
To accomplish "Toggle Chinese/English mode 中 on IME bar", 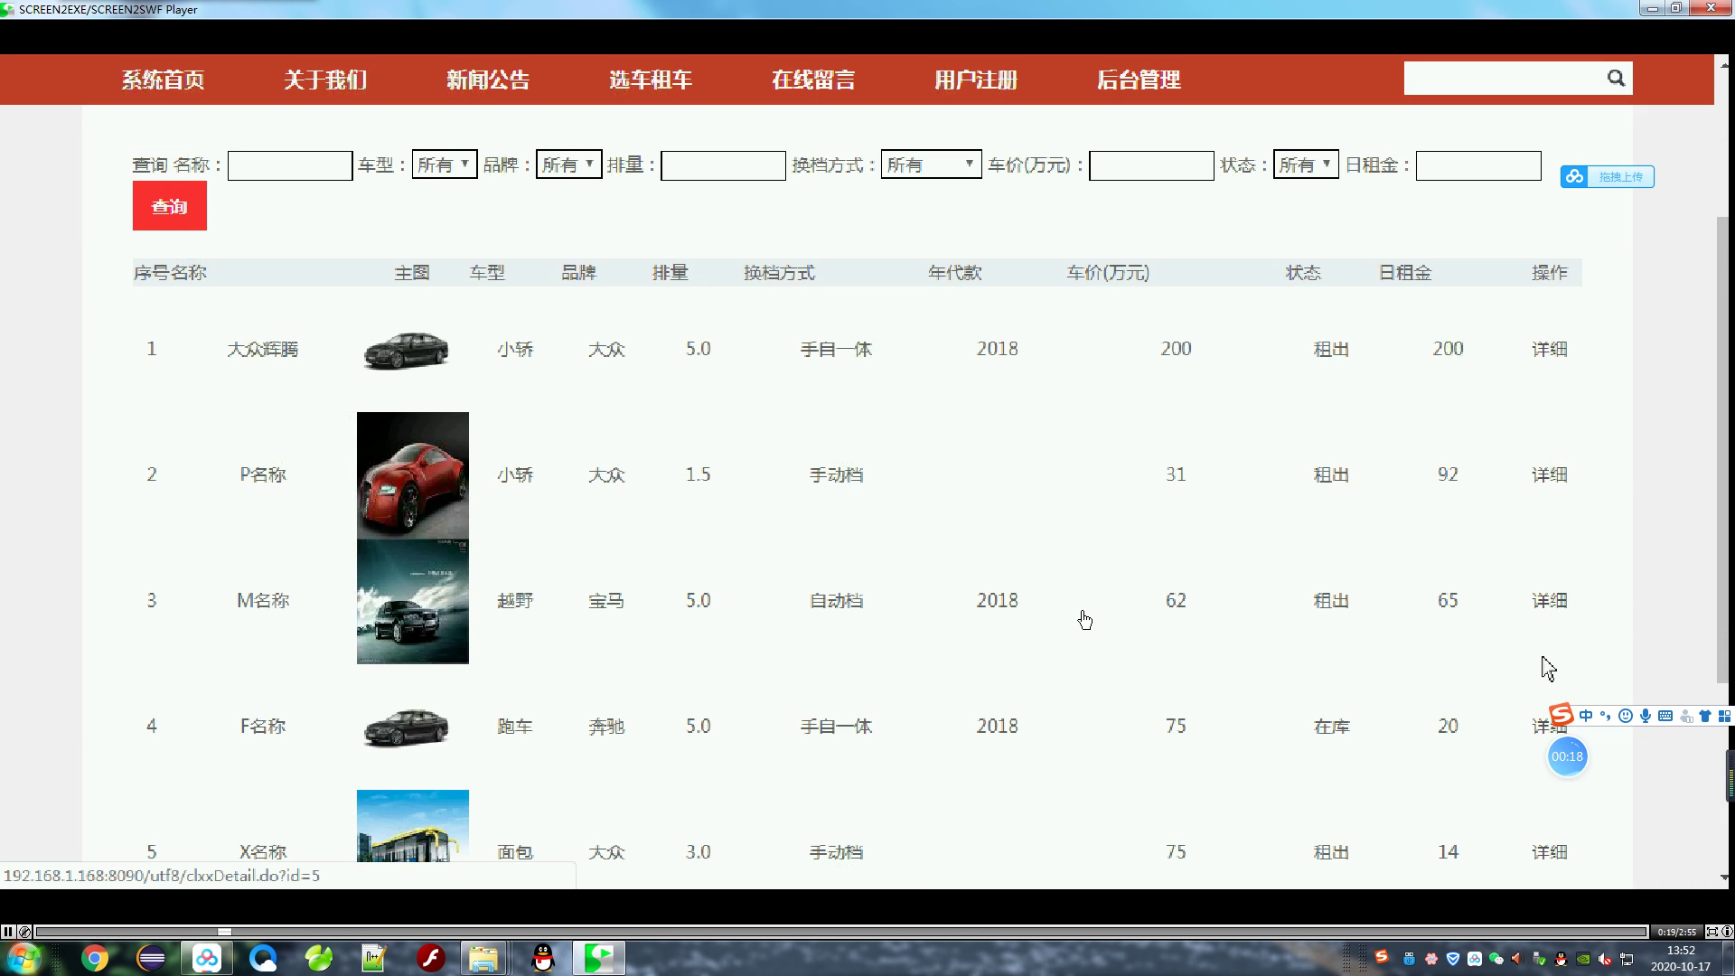I will pyautogui.click(x=1586, y=716).
